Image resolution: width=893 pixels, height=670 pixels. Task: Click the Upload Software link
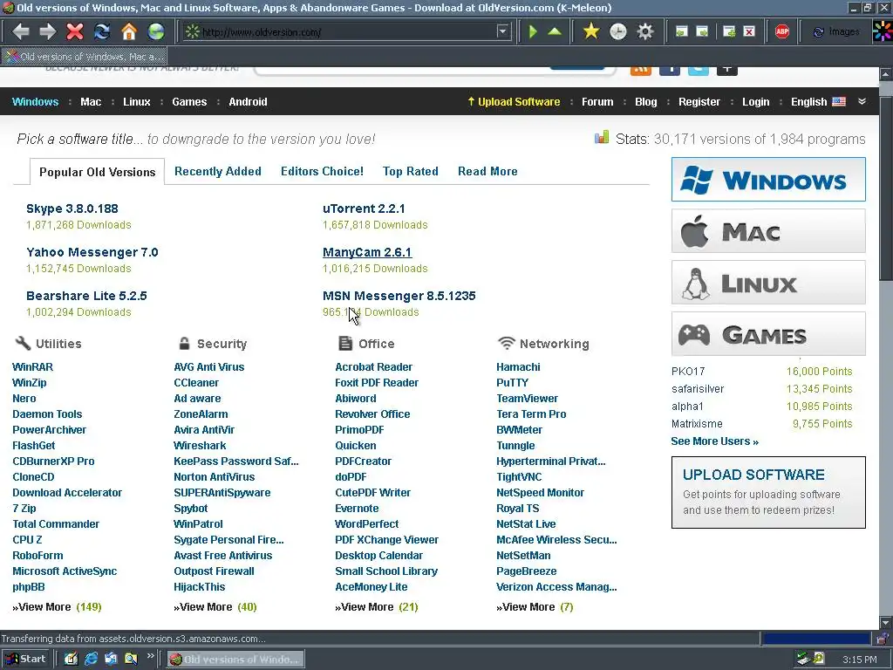(x=514, y=101)
